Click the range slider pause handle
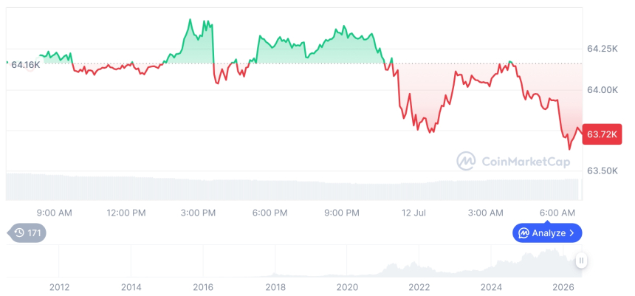 pos(581,261)
